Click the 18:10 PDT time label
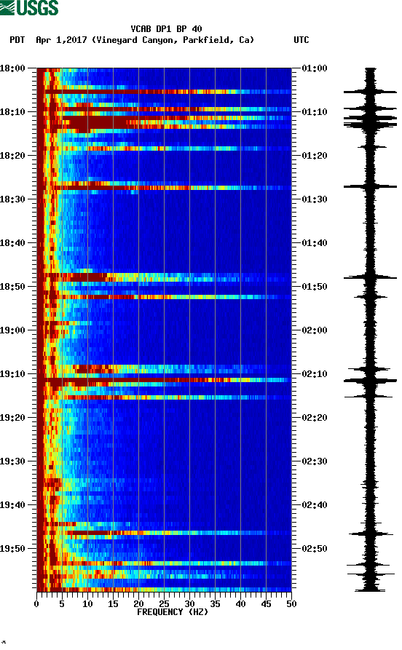The image size is (402, 650). pos(12,112)
